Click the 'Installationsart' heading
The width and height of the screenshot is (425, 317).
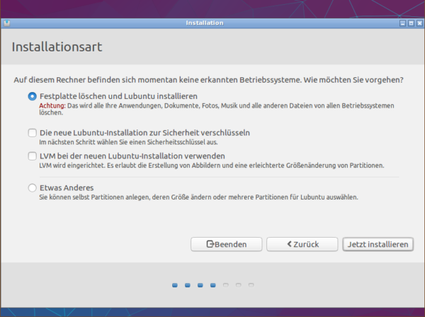pos(57,47)
